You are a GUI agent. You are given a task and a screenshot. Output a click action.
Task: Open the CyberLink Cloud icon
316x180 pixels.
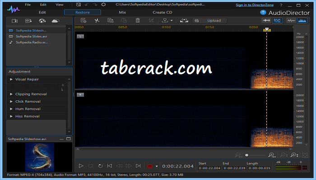click(x=56, y=21)
